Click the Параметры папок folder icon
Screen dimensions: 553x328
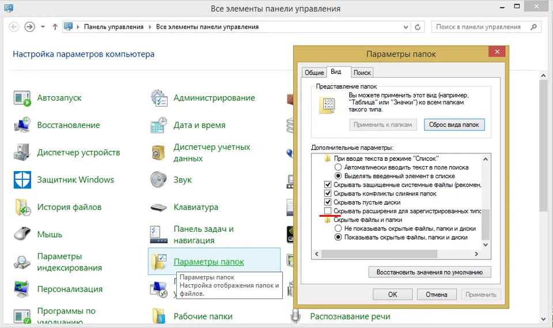click(159, 262)
